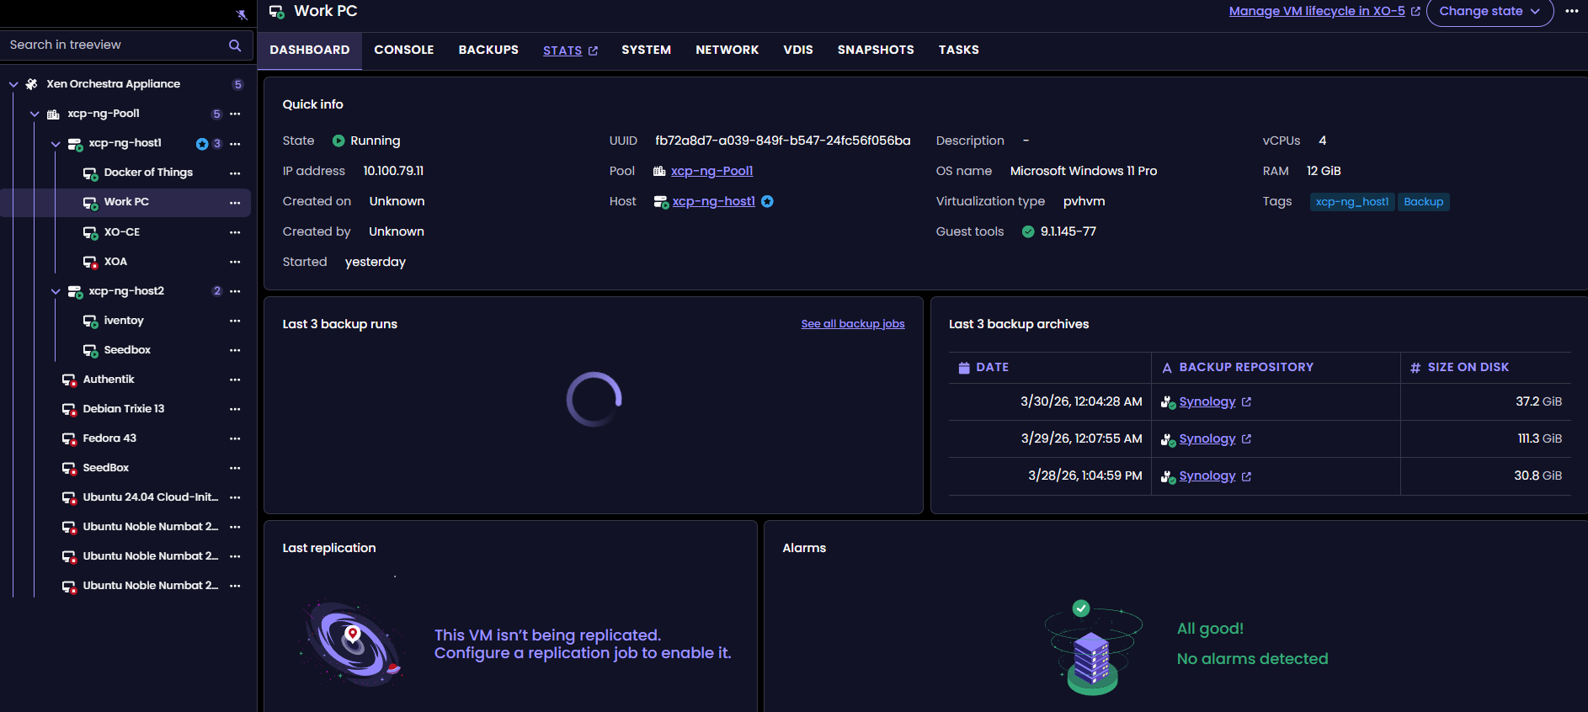
Task: Select Docker of Things in tree
Action: pos(148,173)
